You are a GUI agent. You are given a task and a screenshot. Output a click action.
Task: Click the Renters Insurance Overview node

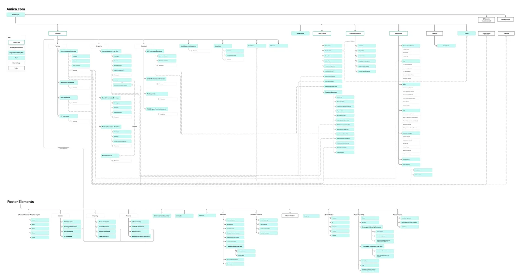point(111,127)
